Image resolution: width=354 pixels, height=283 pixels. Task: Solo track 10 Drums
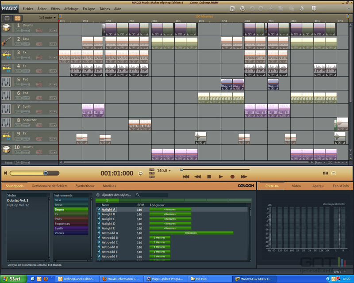(x=18, y=152)
